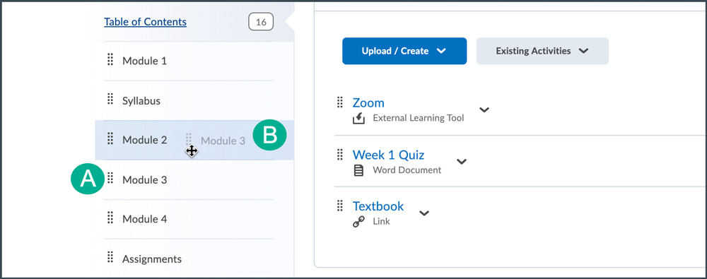The image size is (707, 279).
Task: Click the Assignments drag handle icon
Action: (110, 258)
